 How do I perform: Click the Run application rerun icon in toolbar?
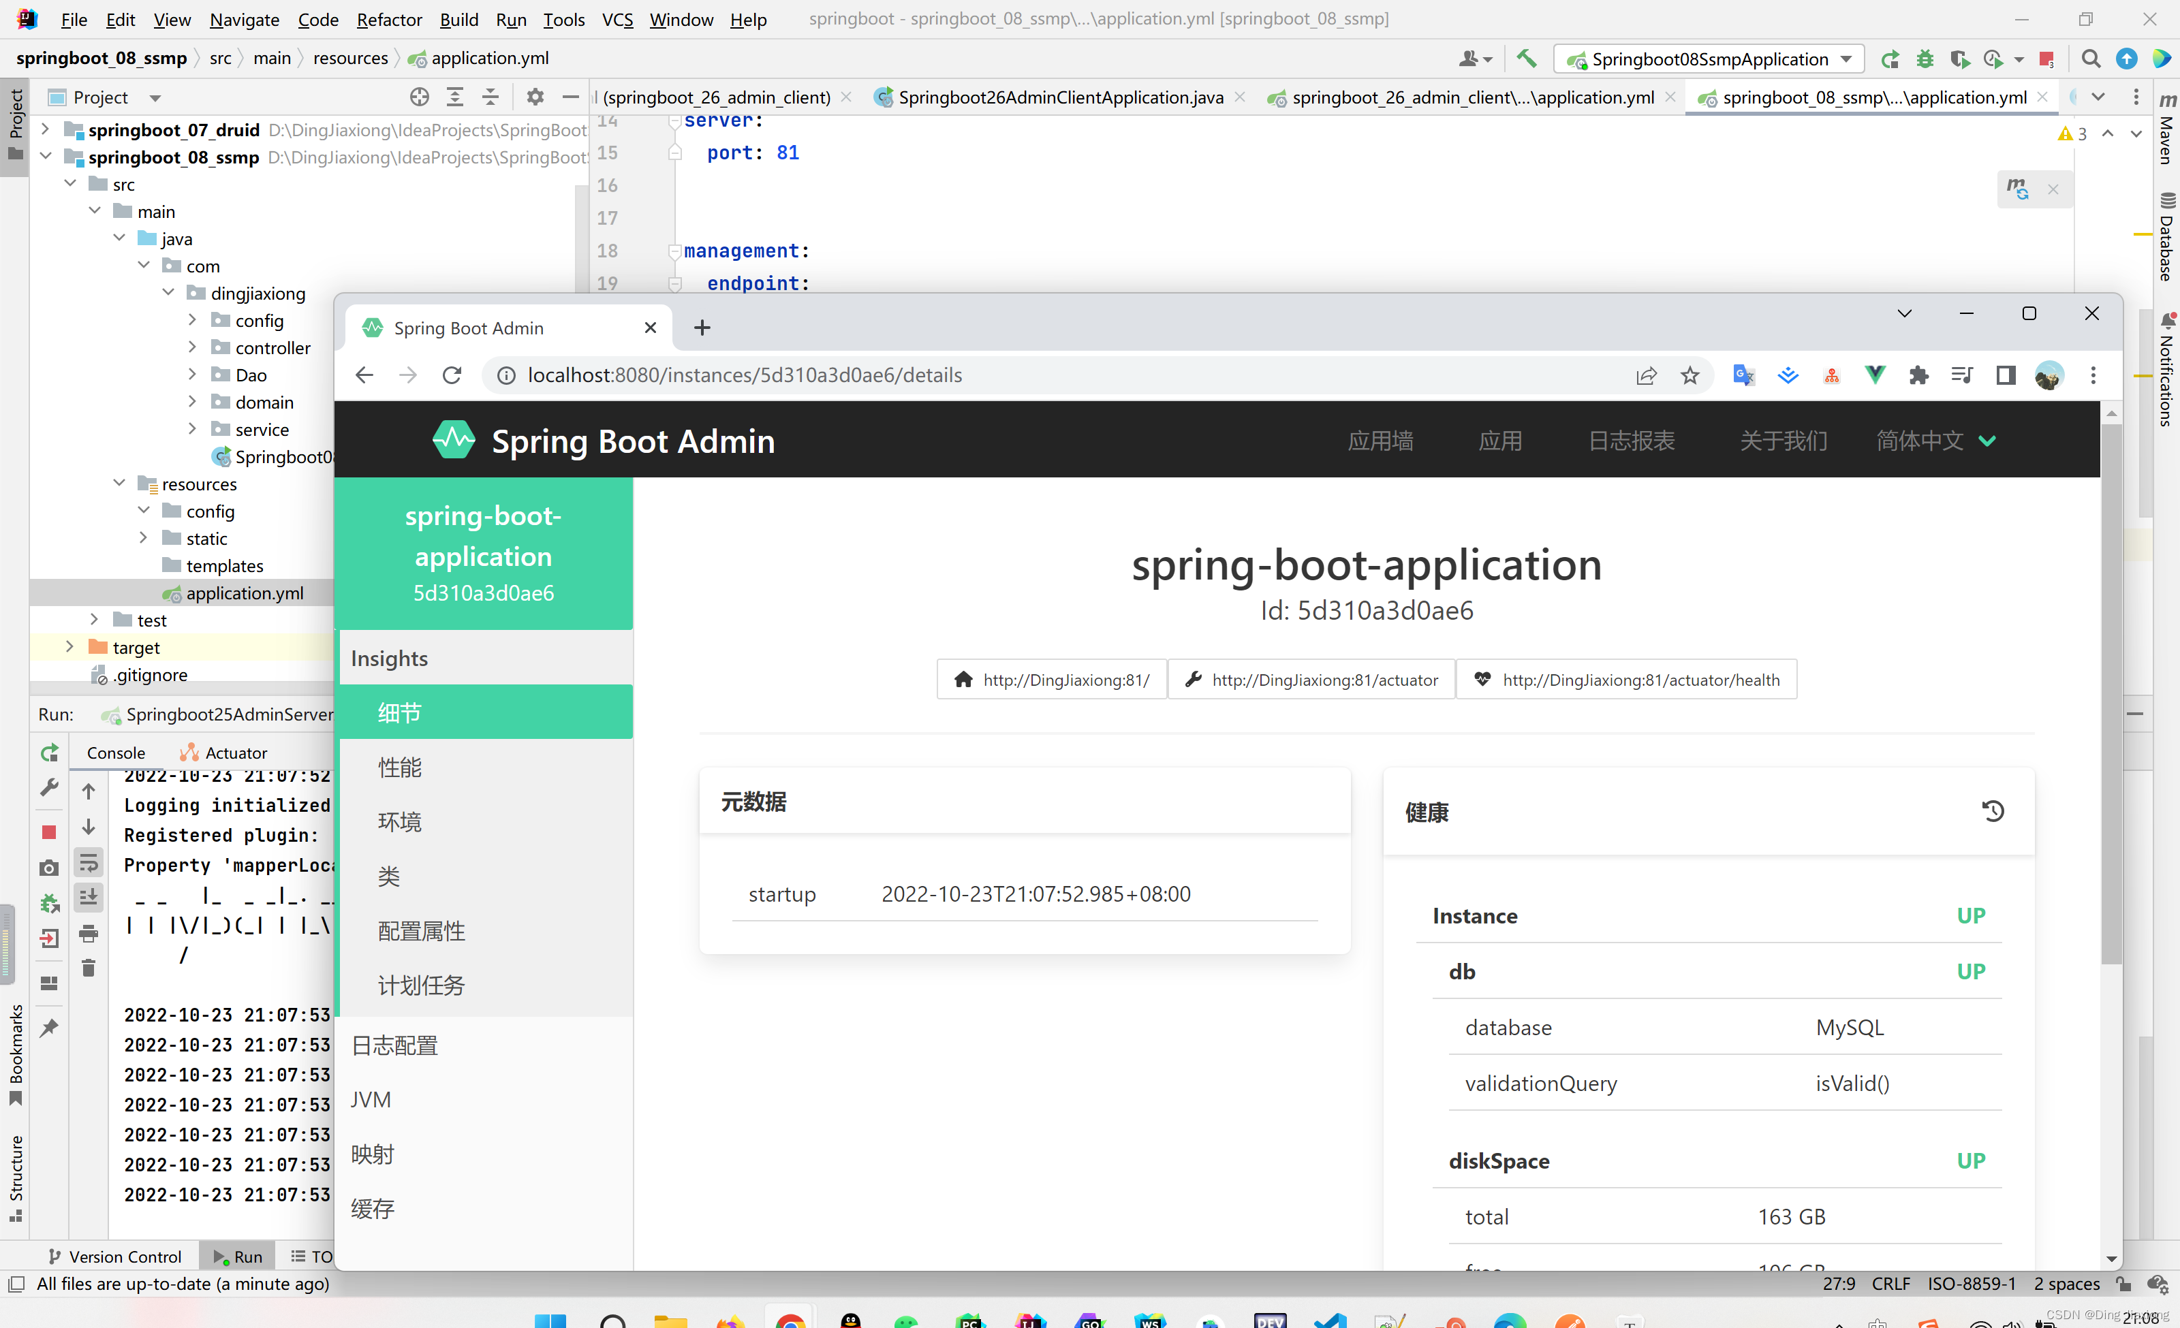tap(1890, 59)
